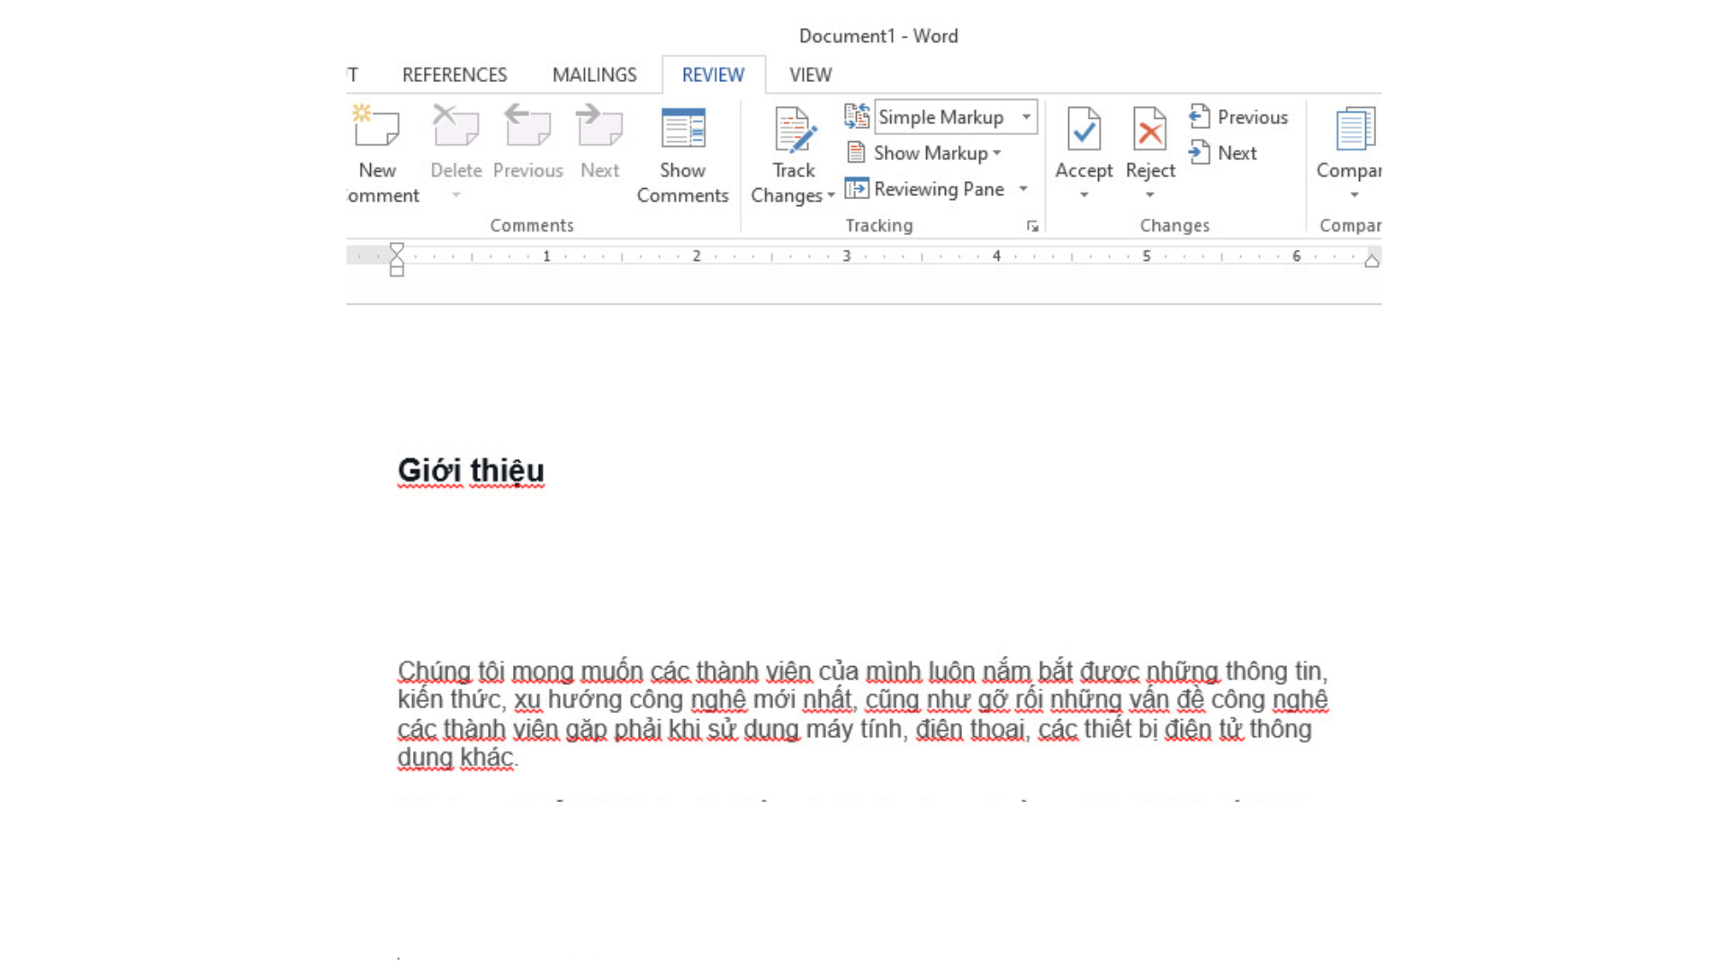Click the first line indent marker on ruler
The height and width of the screenshot is (972, 1728).
tap(397, 249)
